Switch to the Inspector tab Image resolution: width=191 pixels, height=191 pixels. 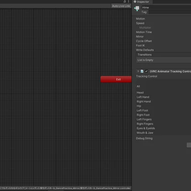(142, 2)
